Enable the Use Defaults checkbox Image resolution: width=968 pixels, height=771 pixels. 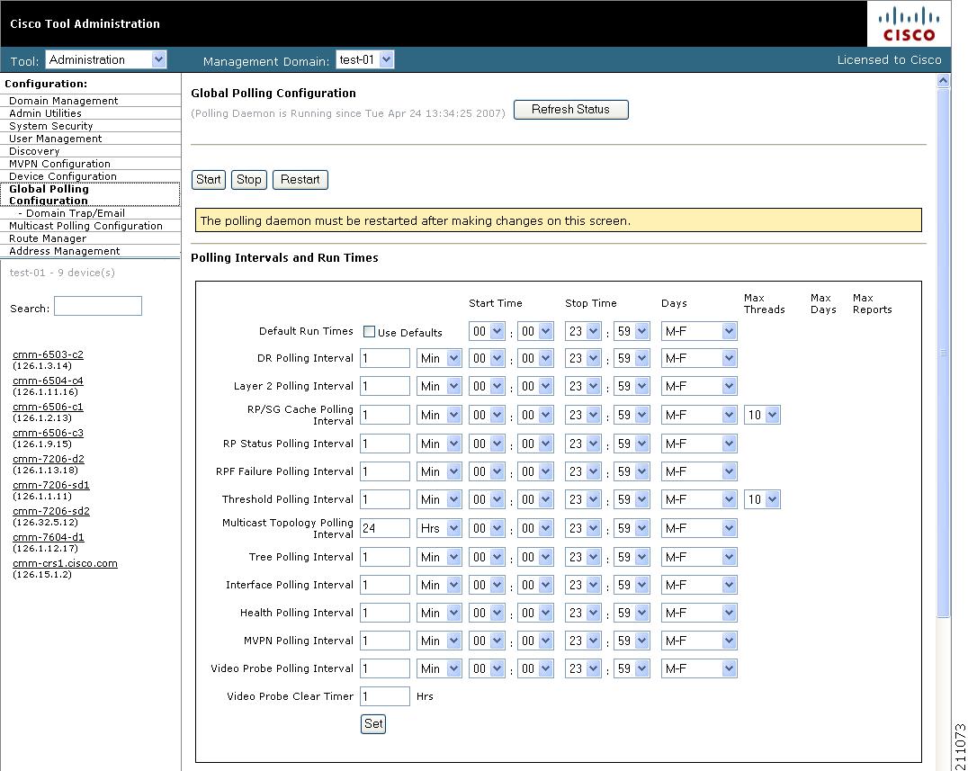pyautogui.click(x=369, y=332)
